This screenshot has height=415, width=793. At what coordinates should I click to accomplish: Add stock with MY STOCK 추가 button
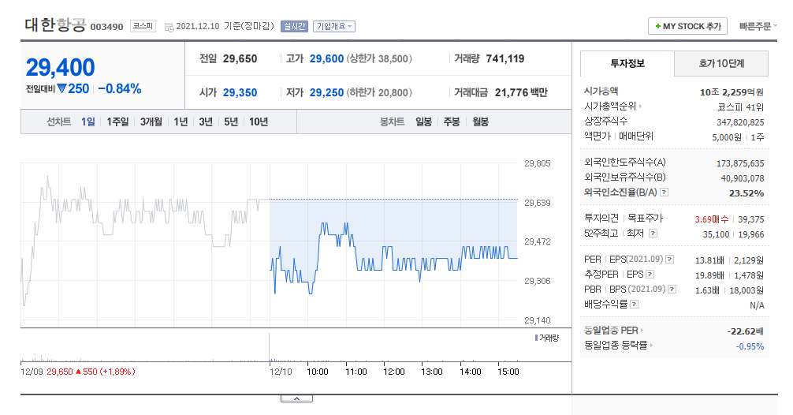tap(687, 26)
